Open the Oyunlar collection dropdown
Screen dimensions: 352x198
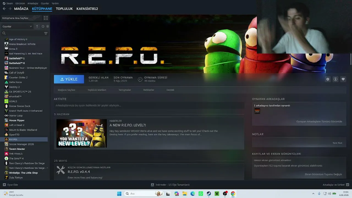pos(17,26)
